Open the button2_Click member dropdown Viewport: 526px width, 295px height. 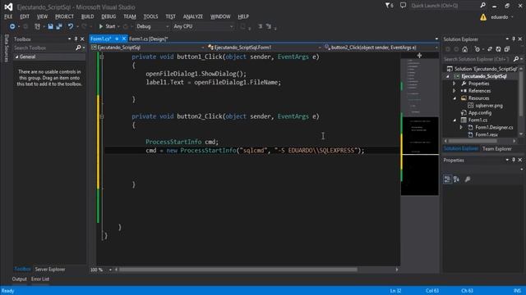click(381, 48)
